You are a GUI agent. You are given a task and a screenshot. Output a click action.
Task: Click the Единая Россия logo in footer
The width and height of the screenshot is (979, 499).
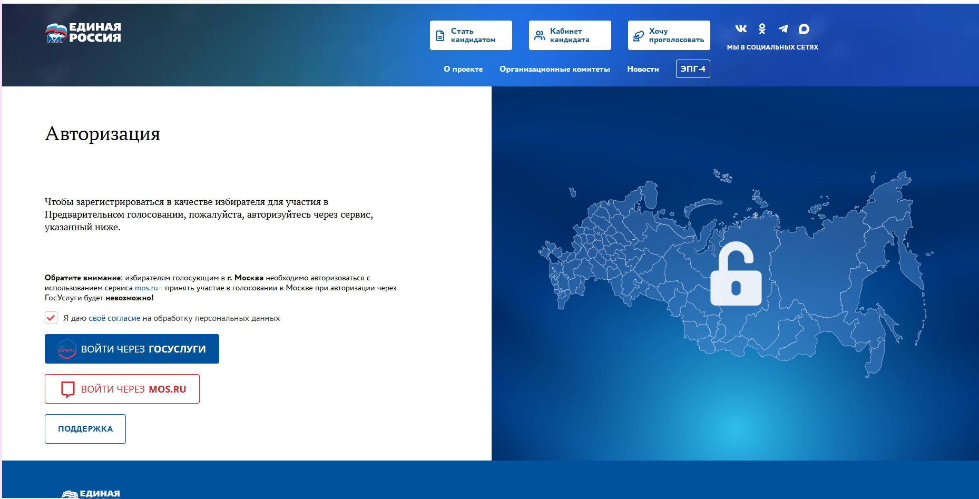click(91, 494)
